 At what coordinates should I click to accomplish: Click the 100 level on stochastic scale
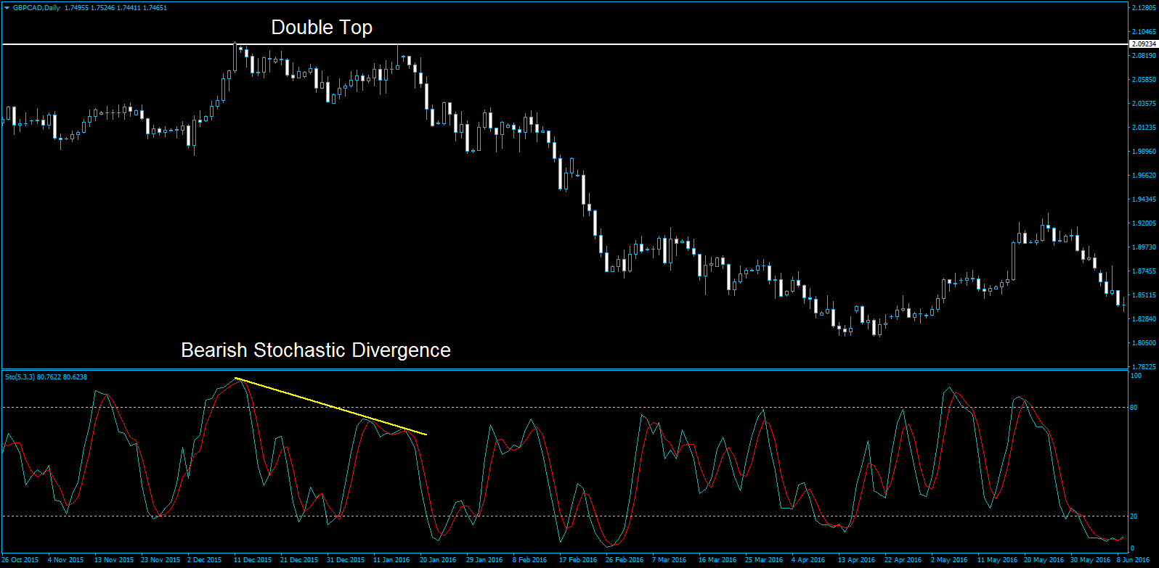coord(1135,376)
